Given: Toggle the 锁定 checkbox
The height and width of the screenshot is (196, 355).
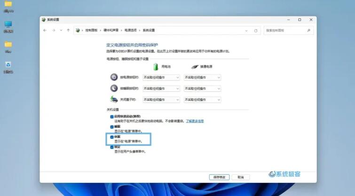Looking at the screenshot, I should point(112,147).
